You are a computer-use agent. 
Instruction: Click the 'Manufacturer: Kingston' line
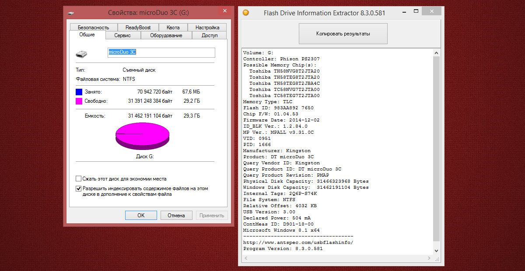pyautogui.click(x=277, y=150)
